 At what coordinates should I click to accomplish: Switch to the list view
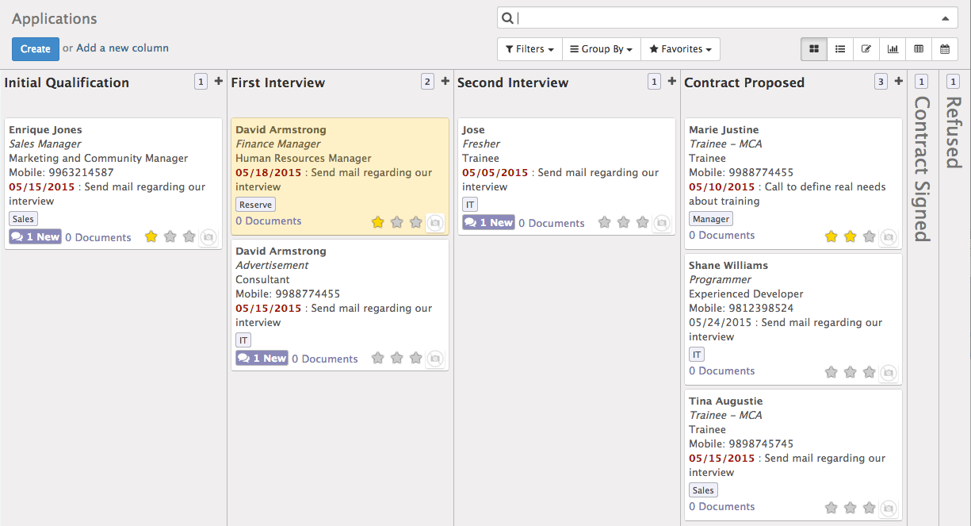[840, 48]
